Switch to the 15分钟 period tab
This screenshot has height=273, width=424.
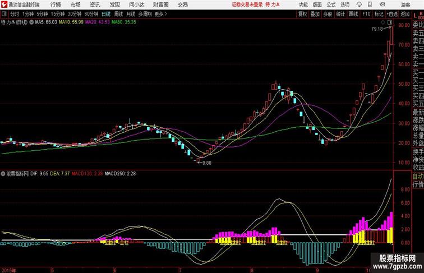point(58,14)
